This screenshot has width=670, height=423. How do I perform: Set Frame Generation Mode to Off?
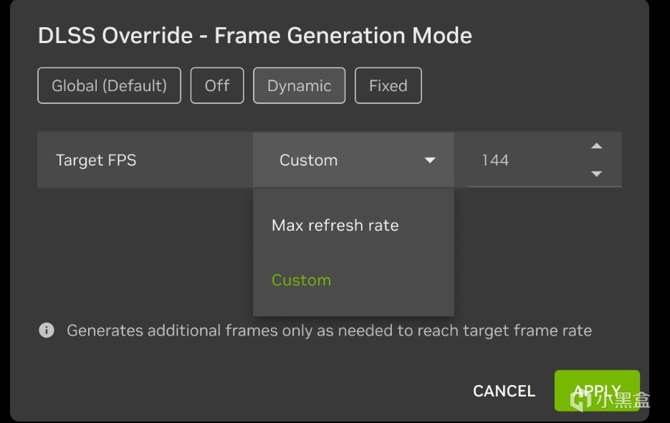(x=217, y=86)
